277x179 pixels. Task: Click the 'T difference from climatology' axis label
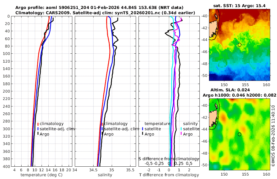169,175
